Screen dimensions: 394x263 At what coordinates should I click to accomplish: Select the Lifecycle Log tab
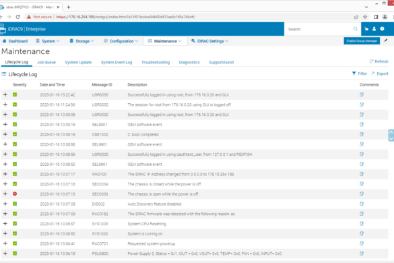pos(17,62)
